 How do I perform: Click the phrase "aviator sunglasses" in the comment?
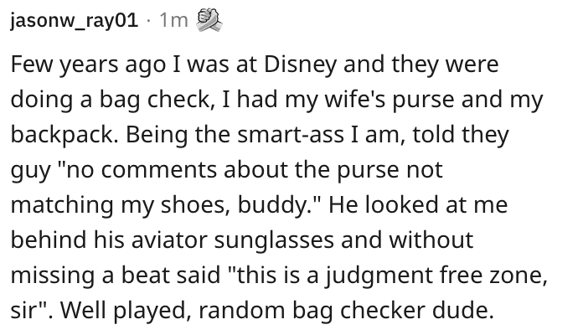click(232, 240)
